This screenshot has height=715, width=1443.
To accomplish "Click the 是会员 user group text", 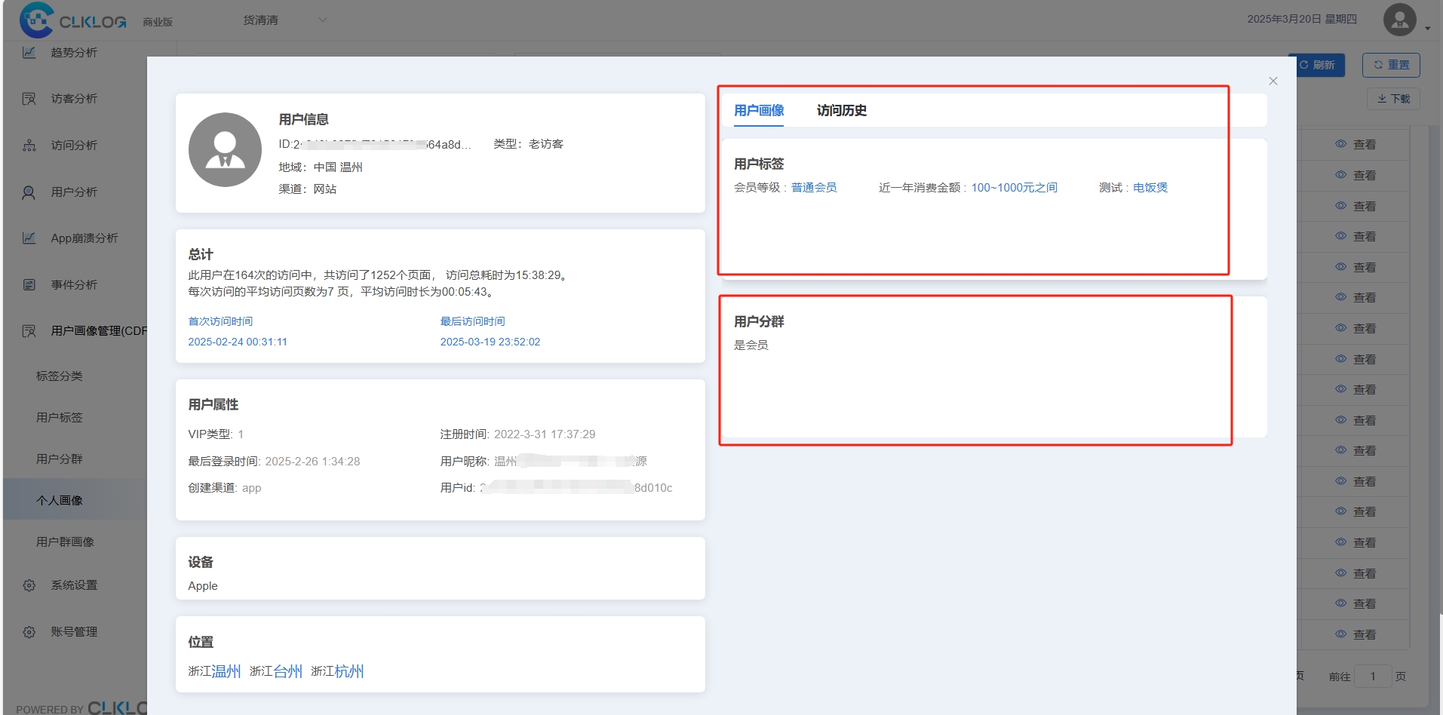I will tap(751, 345).
